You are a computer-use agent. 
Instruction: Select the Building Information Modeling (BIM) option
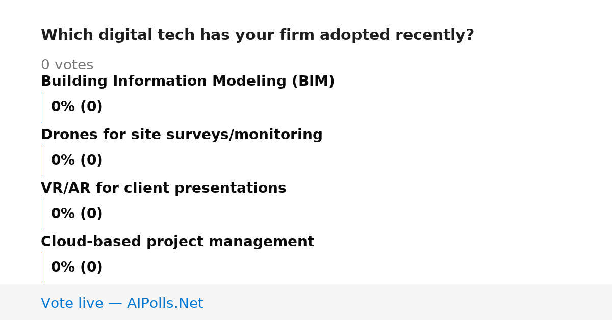tap(188, 82)
